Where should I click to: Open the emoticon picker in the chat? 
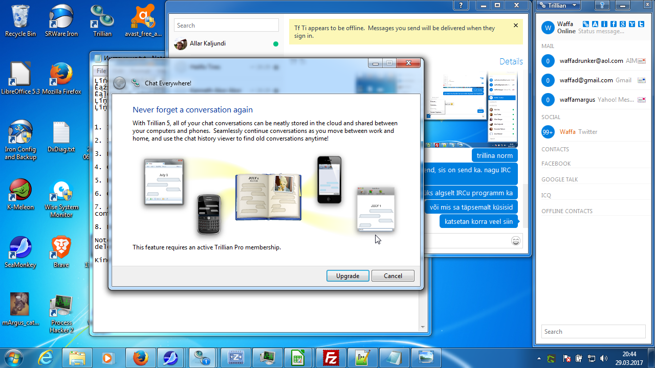pyautogui.click(x=516, y=241)
